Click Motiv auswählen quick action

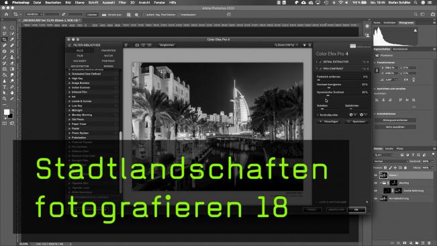click(x=395, y=127)
